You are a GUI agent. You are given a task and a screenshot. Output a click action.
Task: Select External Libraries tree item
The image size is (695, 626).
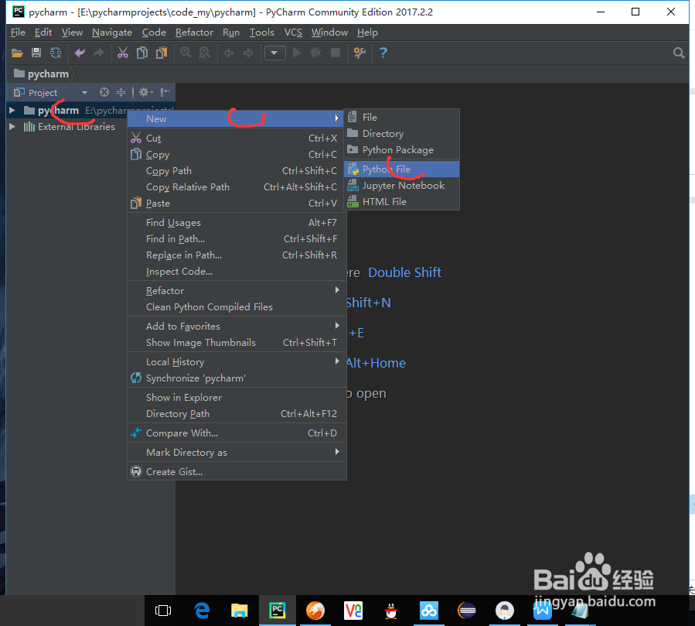click(77, 126)
